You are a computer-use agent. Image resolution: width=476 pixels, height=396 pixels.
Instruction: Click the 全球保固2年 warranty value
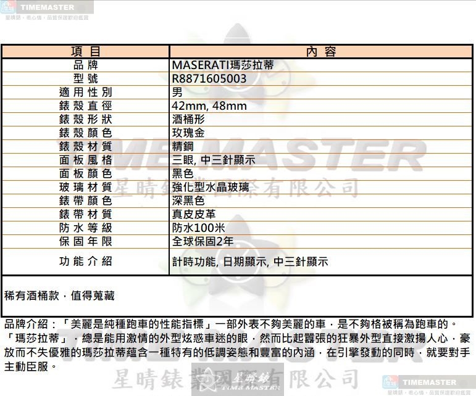point(203,241)
